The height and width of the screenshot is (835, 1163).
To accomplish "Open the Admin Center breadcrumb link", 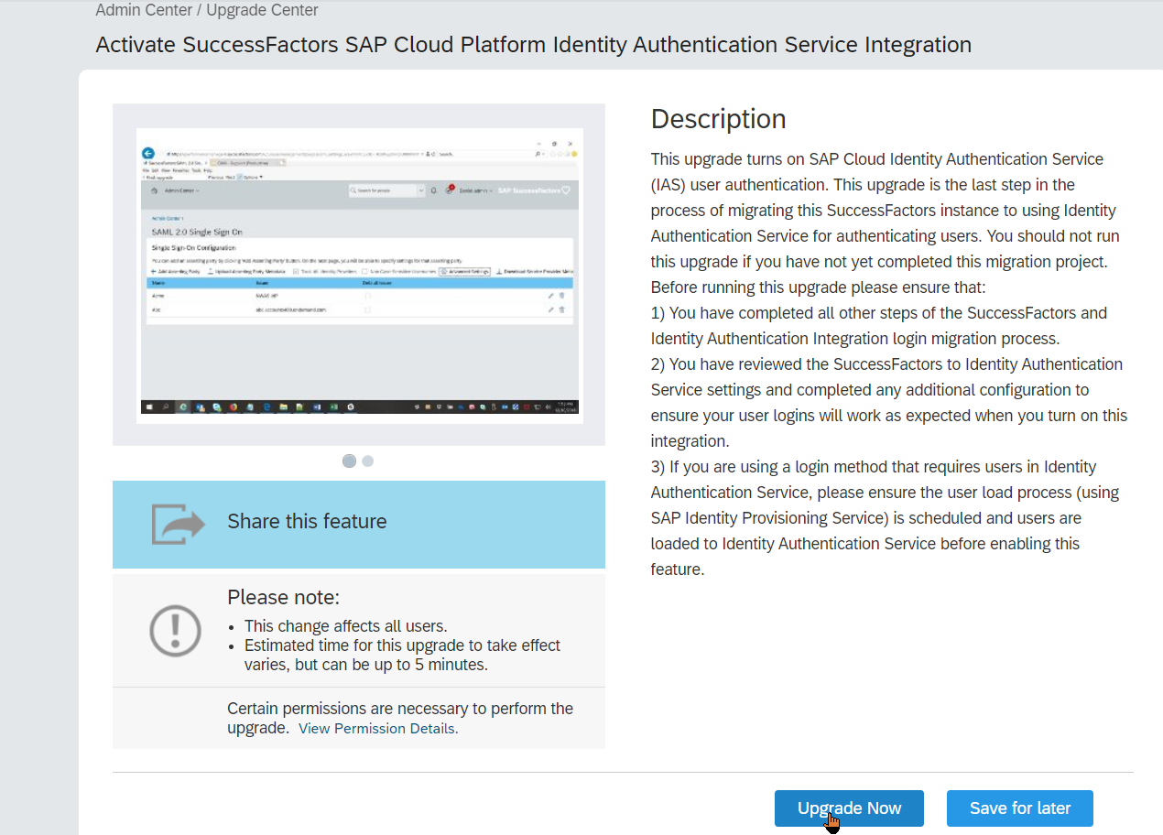I will 145,11.
